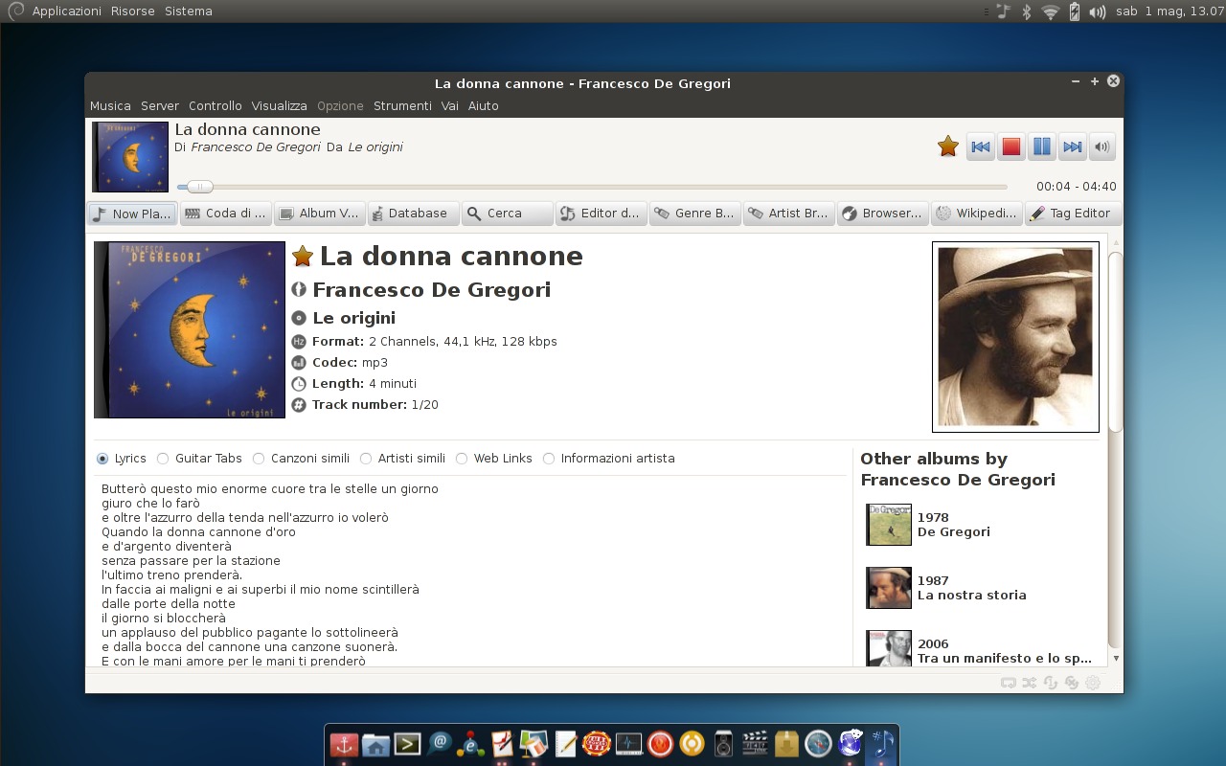Open the Vai menu
The height and width of the screenshot is (766, 1226).
(x=450, y=106)
